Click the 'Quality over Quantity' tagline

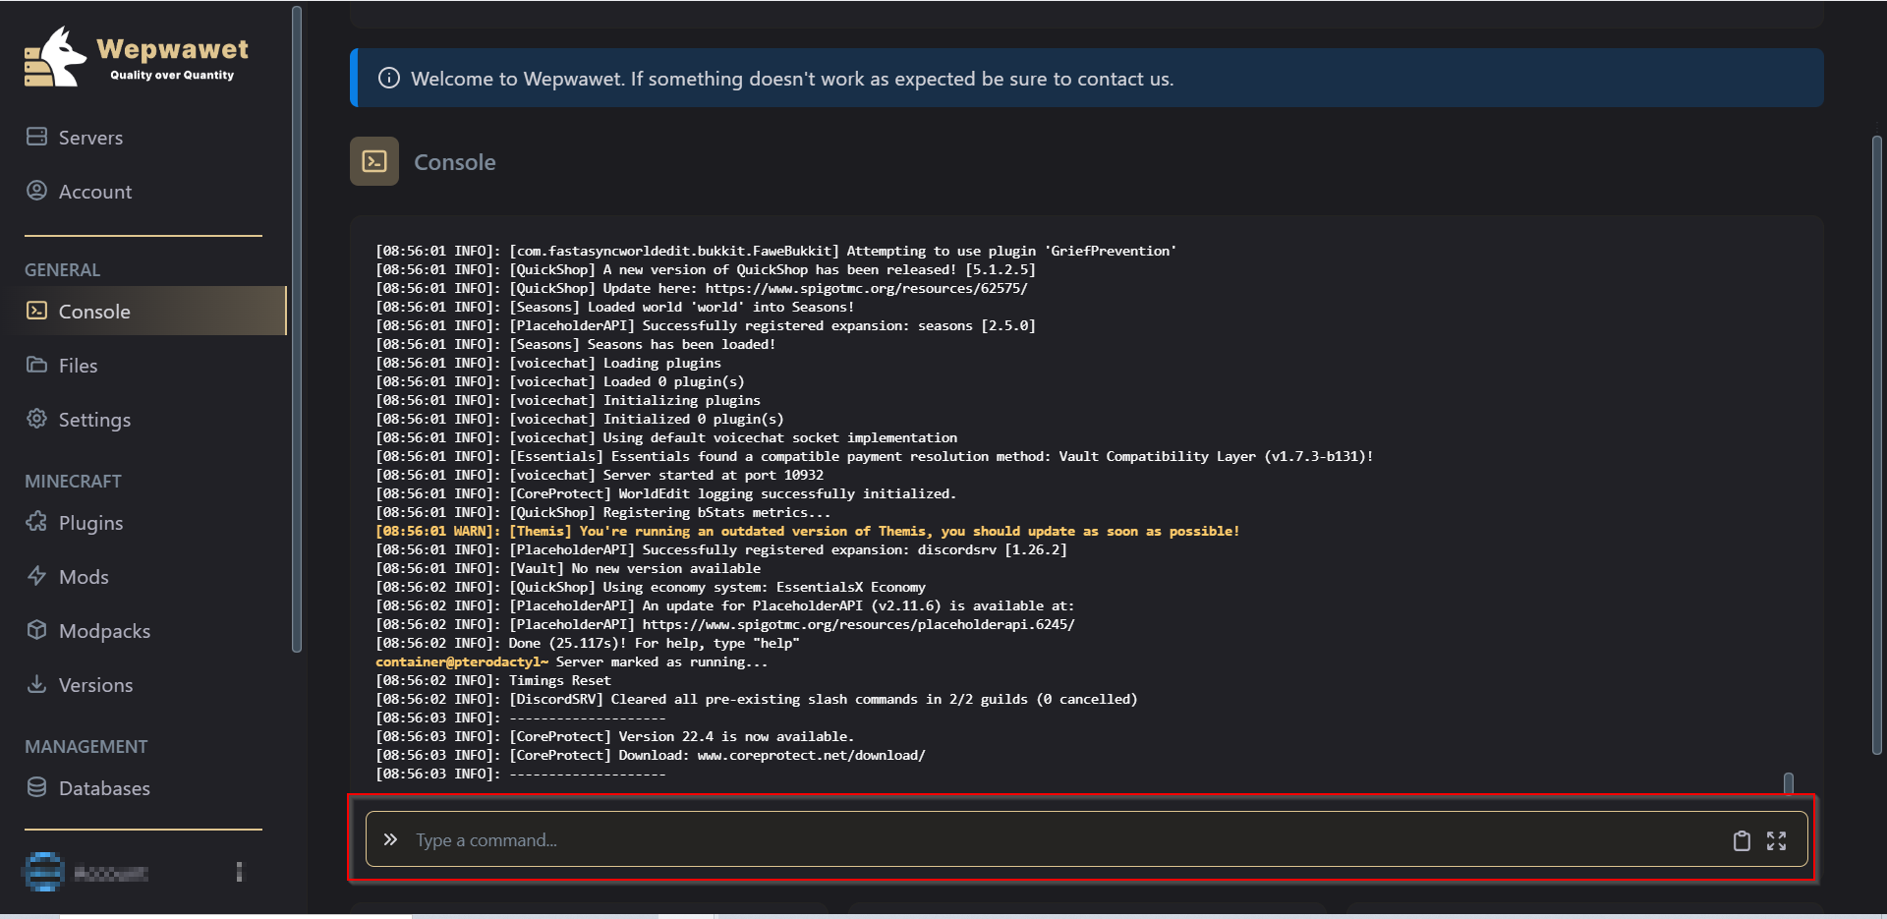tap(172, 75)
